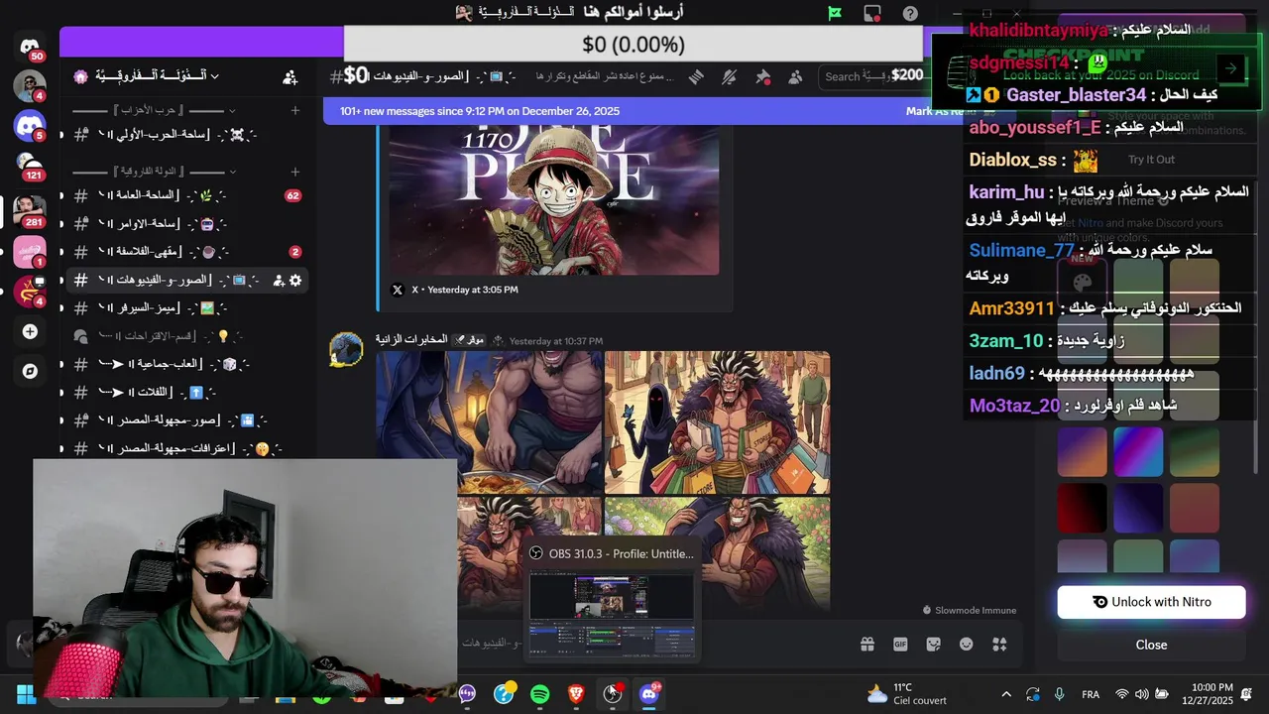Screen dimensions: 1269x714
Task: Open channel ساحة-الحرب-الأولي
Action: pos(187,134)
